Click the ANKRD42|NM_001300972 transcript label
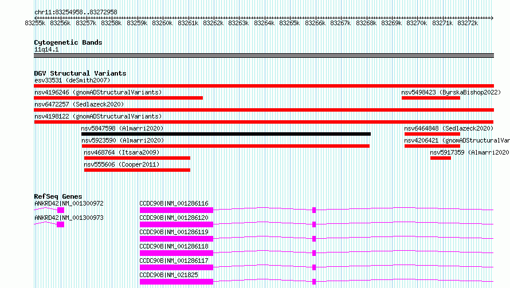Screen dimensions: 510x288 pos(69,203)
